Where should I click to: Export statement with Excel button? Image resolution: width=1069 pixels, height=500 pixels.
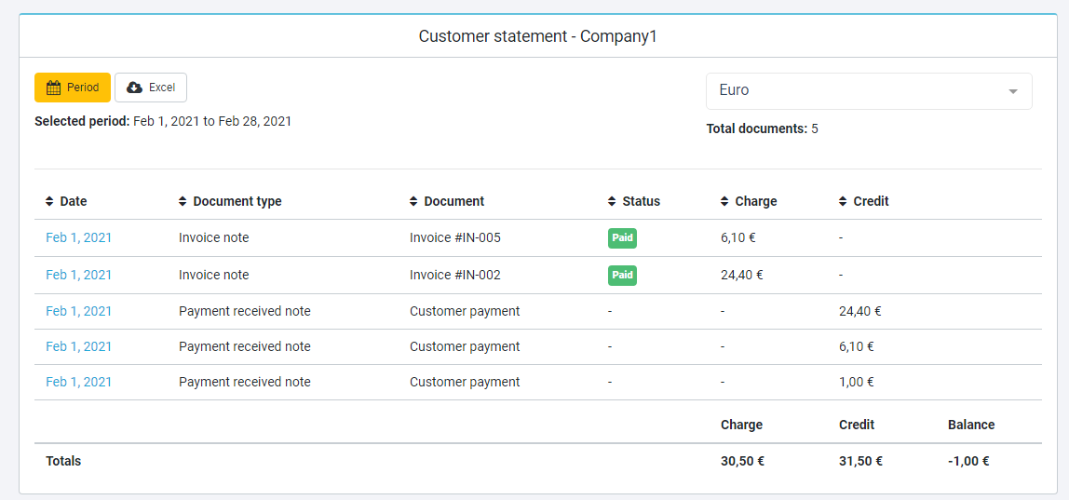point(151,88)
